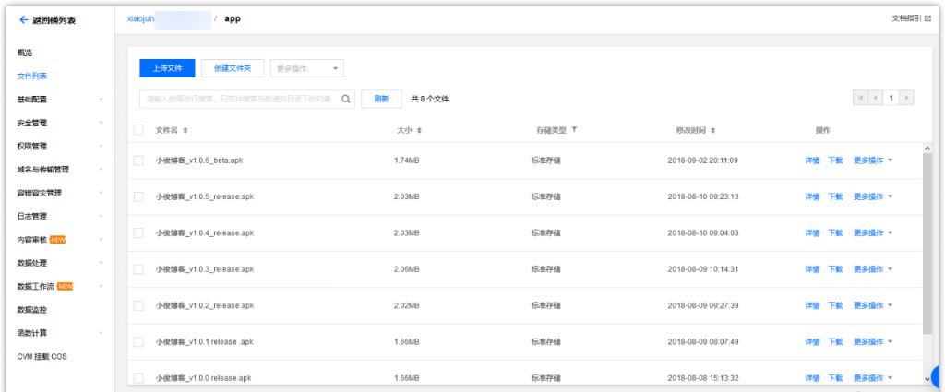945x392 pixels.
Task: Expand 安全管理 sidebar section
Action: click(x=101, y=123)
